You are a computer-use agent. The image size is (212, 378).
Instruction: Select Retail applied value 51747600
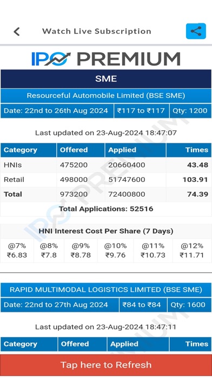pyautogui.click(x=127, y=180)
